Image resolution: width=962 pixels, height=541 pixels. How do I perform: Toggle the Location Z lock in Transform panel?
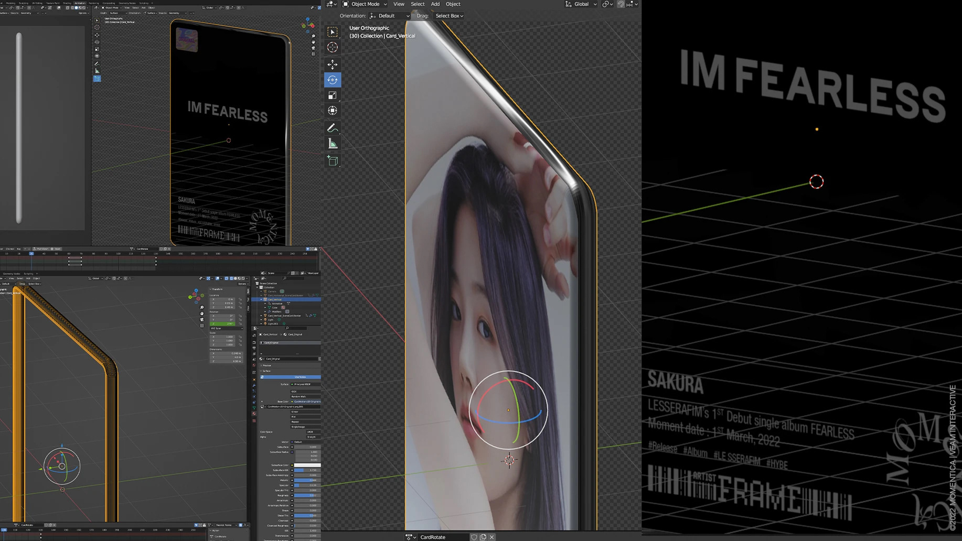[240, 307]
